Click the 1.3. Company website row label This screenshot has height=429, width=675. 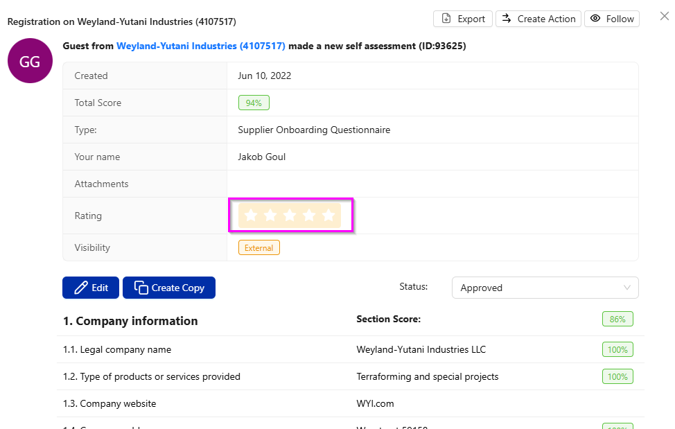pos(109,403)
